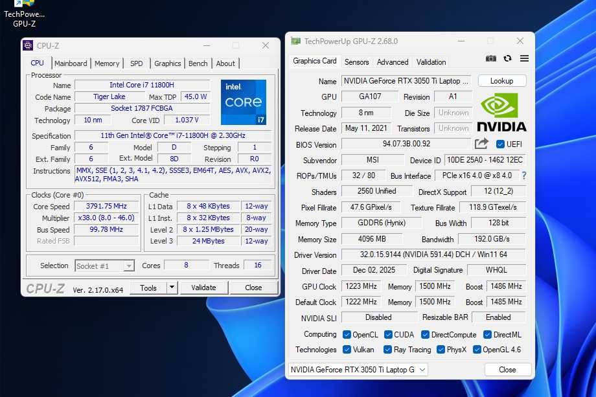Switch to the Sensors tab in GPU-Z
Image resolution: width=596 pixels, height=397 pixels.
[x=356, y=62]
